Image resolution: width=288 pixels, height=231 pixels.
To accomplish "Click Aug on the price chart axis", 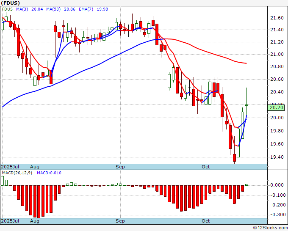I will coord(35,167).
